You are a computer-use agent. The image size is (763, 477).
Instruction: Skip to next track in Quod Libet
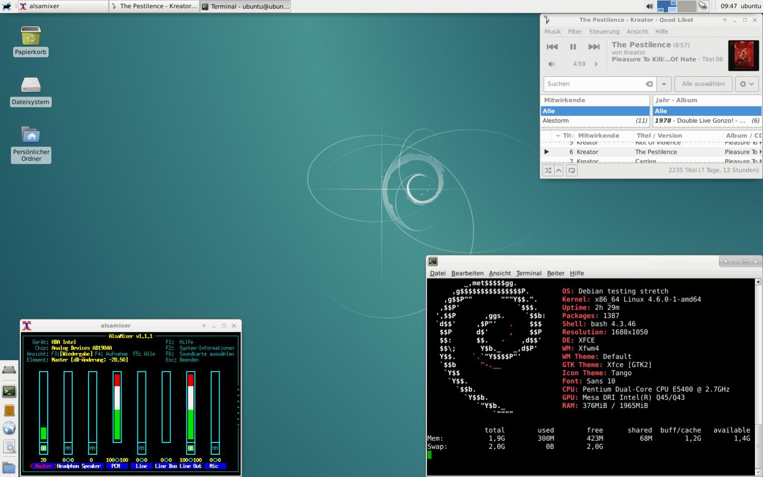click(594, 46)
